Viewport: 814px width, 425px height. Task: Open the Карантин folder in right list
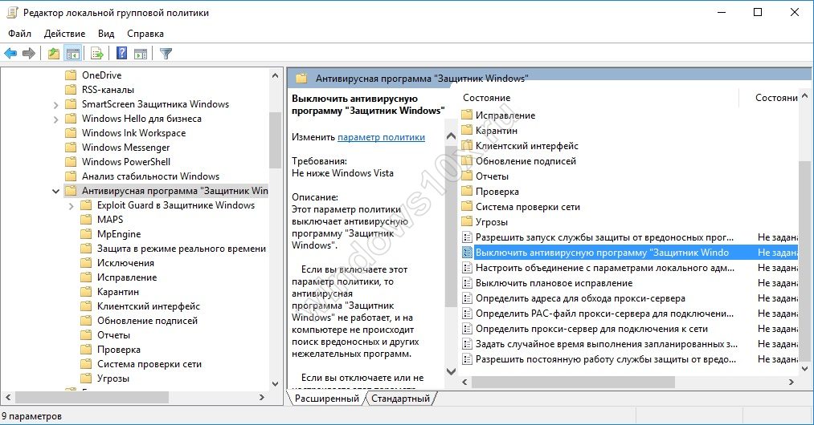pos(496,131)
